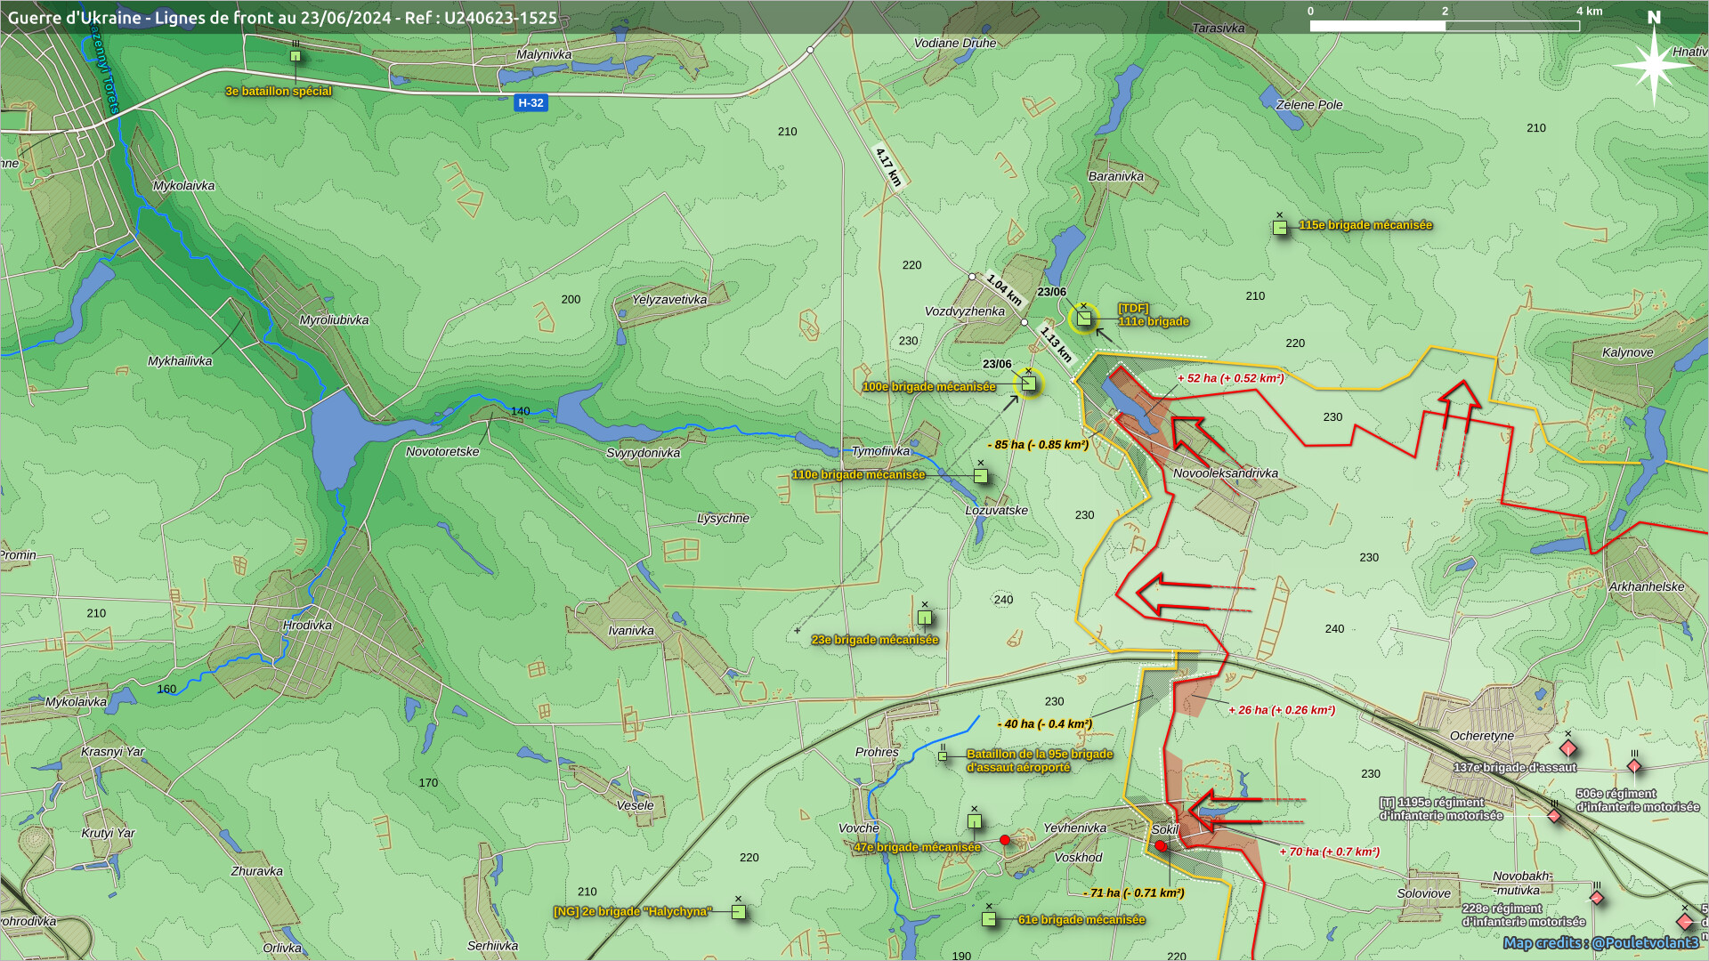Image resolution: width=1709 pixels, height=961 pixels.
Task: Click the 47e brigade mécanisée unit icon
Action: pyautogui.click(x=975, y=821)
